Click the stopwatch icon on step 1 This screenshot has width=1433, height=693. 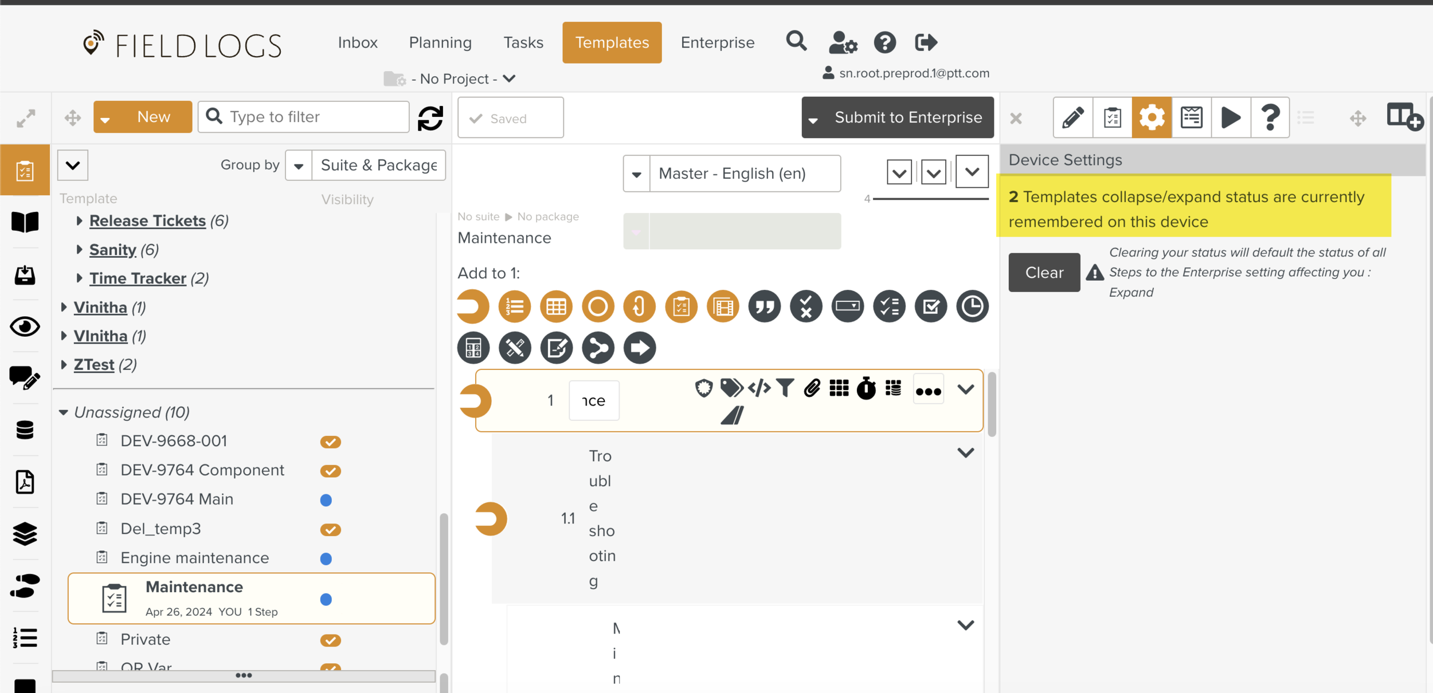pos(866,388)
